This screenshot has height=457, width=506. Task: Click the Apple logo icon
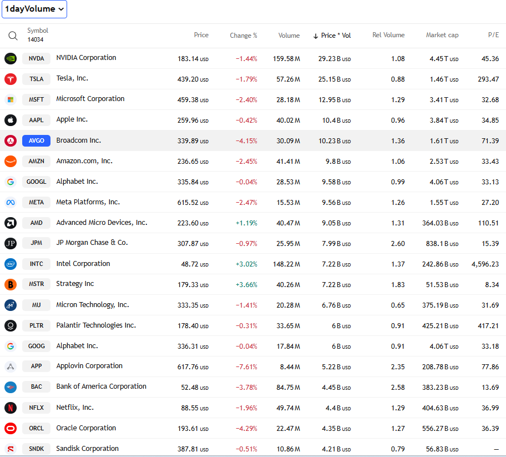tap(11, 120)
